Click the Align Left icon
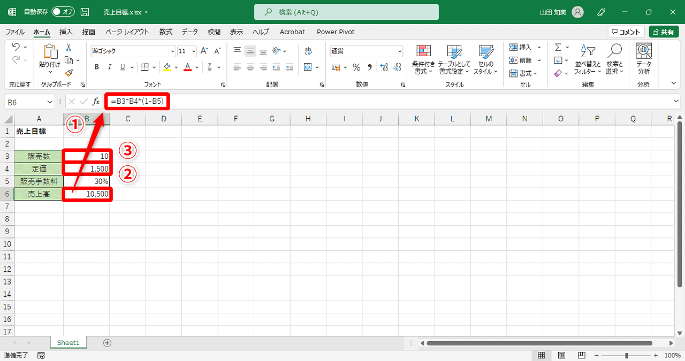 tap(237, 67)
